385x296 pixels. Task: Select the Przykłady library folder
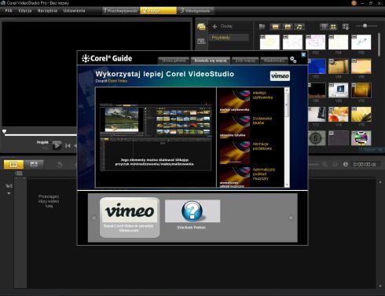(x=229, y=38)
